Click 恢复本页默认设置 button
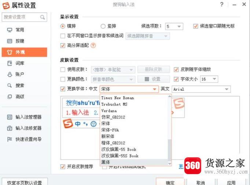This screenshot has height=185, width=250. (x=25, y=182)
